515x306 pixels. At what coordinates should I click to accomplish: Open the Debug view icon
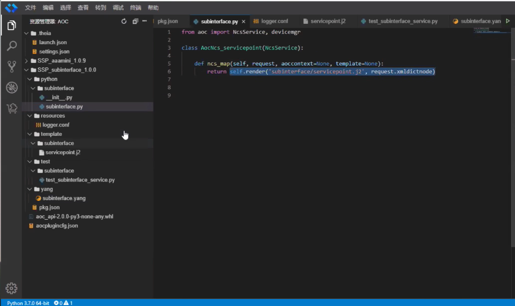(x=11, y=88)
